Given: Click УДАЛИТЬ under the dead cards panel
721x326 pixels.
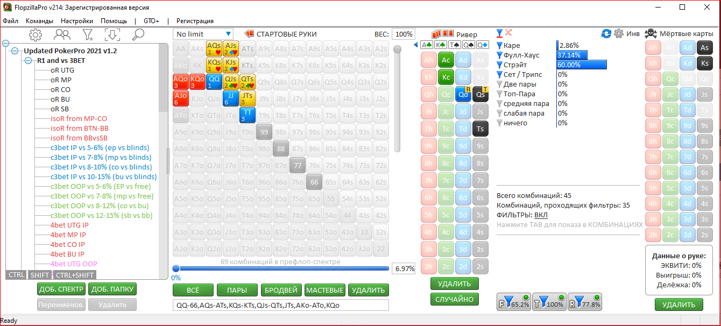Looking at the screenshot, I should tap(678, 304).
